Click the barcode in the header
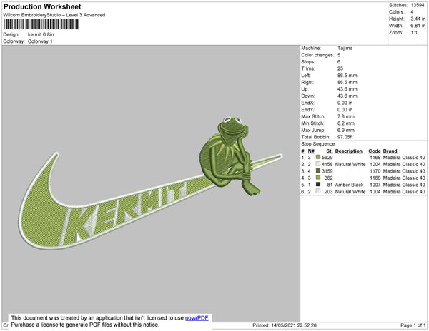The width and height of the screenshot is (429, 331). (41, 24)
